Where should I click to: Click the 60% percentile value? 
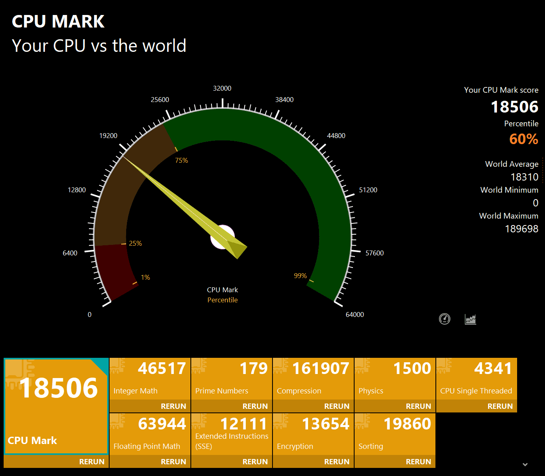(524, 139)
